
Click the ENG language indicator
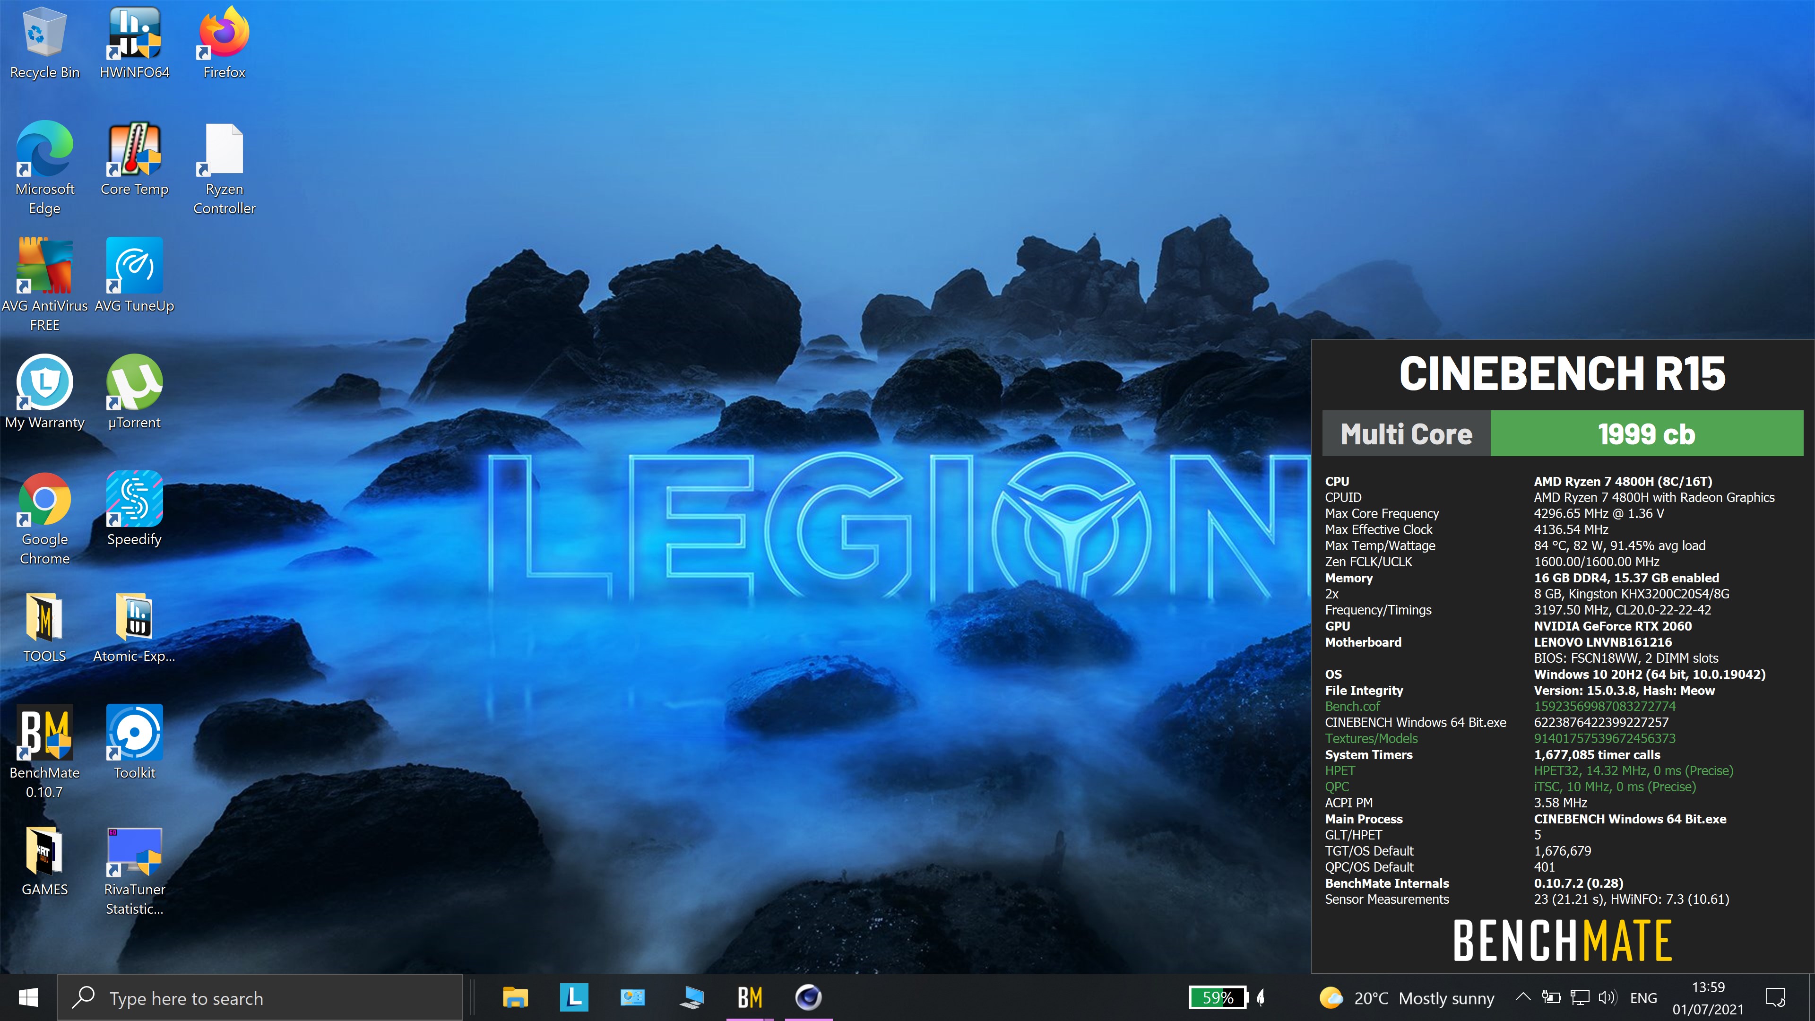coord(1643,998)
